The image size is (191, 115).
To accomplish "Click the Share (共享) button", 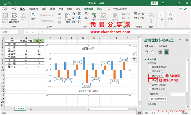I will point(183,9).
